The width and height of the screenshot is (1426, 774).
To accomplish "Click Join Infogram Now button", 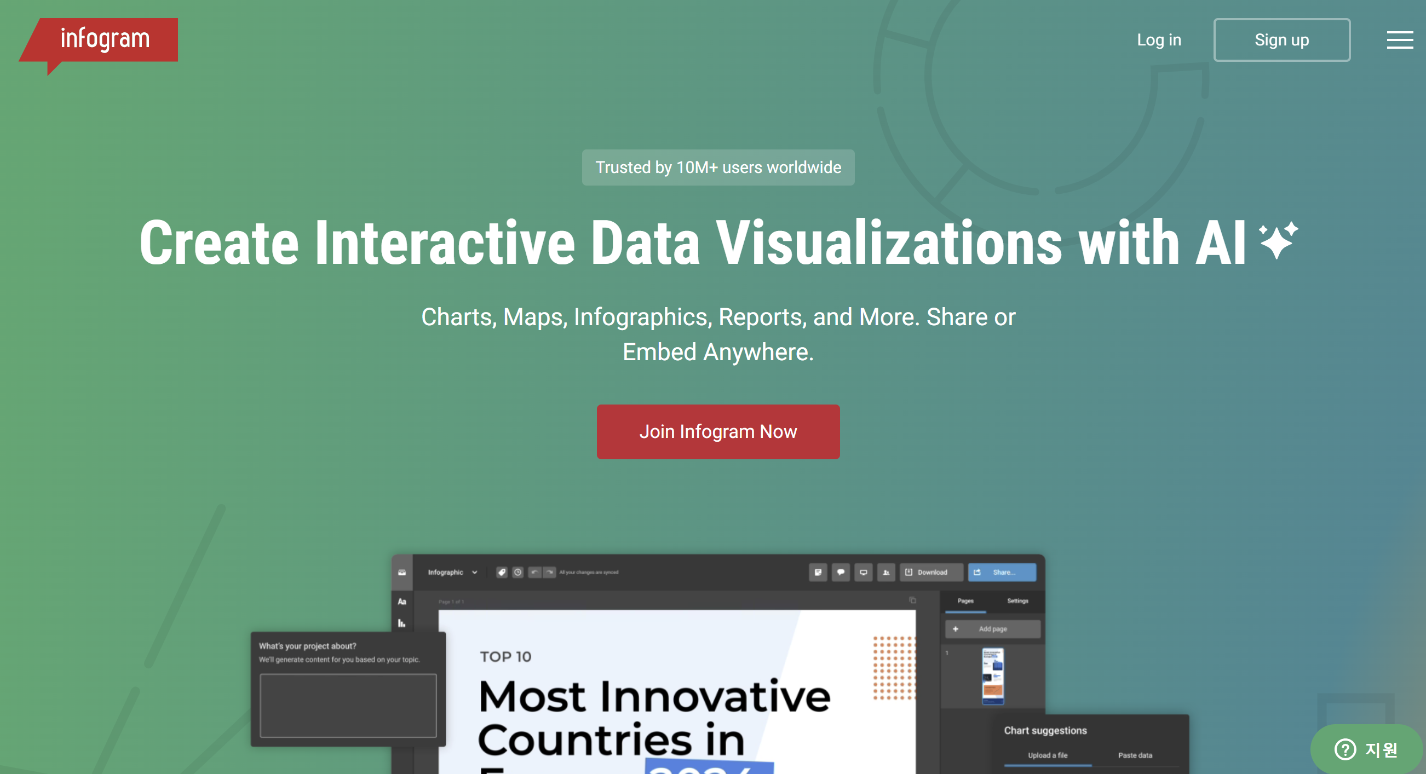I will point(718,431).
